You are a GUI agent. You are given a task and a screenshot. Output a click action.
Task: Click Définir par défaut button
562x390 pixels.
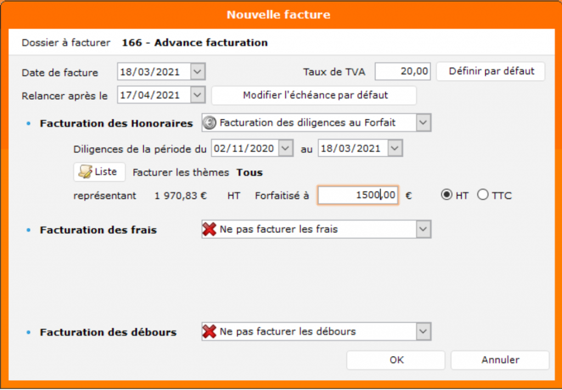coord(491,71)
